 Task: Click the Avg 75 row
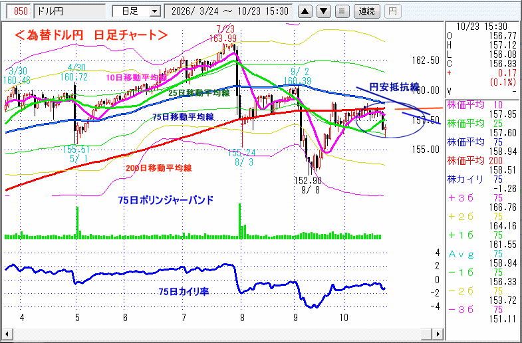point(481,259)
